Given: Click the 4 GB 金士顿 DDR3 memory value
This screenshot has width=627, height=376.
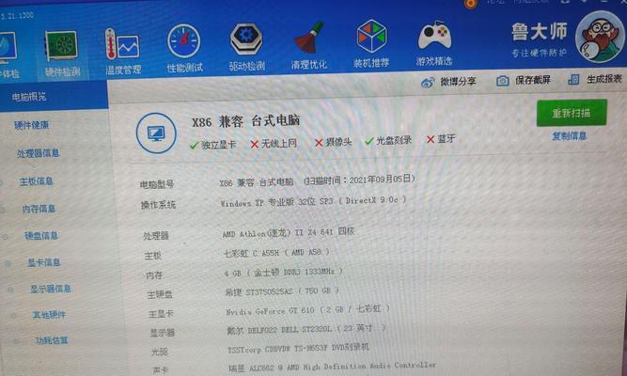Looking at the screenshot, I should 283,272.
